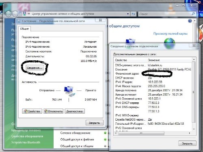Open the Просмотр полной карты link
Viewport: 203px width, 152px height.
pos(171,33)
